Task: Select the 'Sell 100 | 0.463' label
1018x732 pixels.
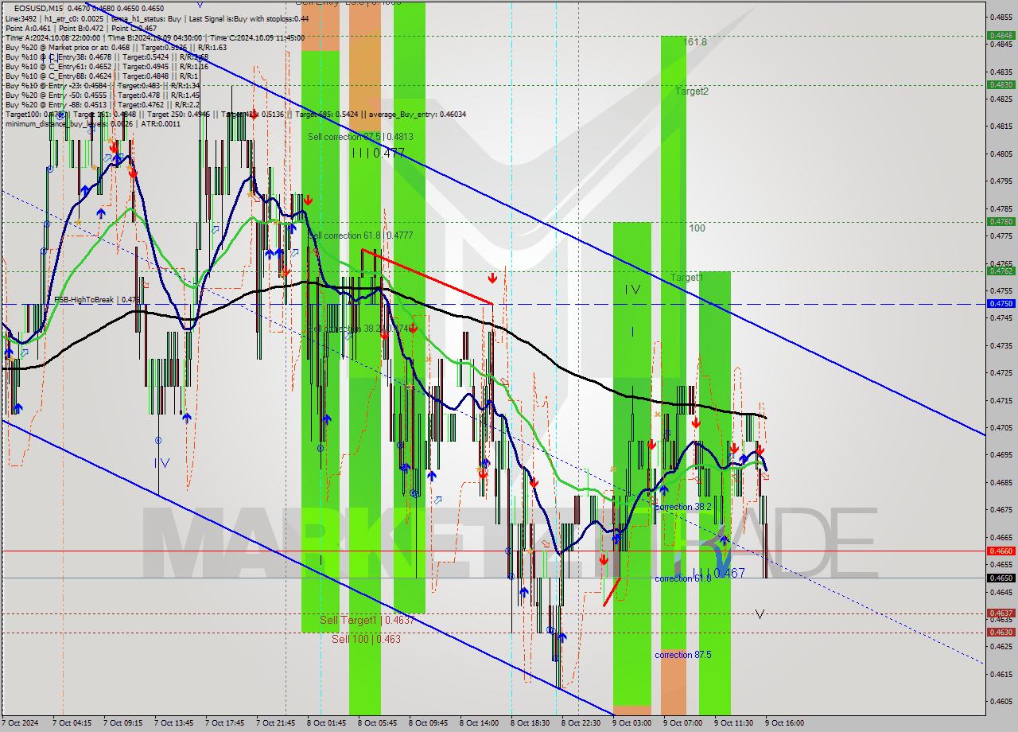Action: [x=366, y=639]
